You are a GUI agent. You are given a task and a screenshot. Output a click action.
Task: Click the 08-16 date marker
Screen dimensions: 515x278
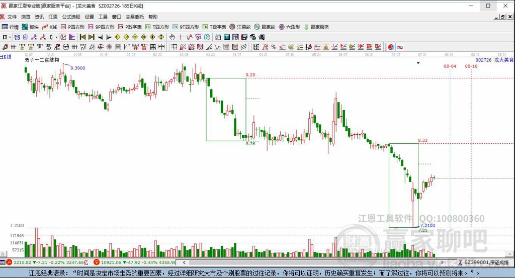(x=471, y=66)
